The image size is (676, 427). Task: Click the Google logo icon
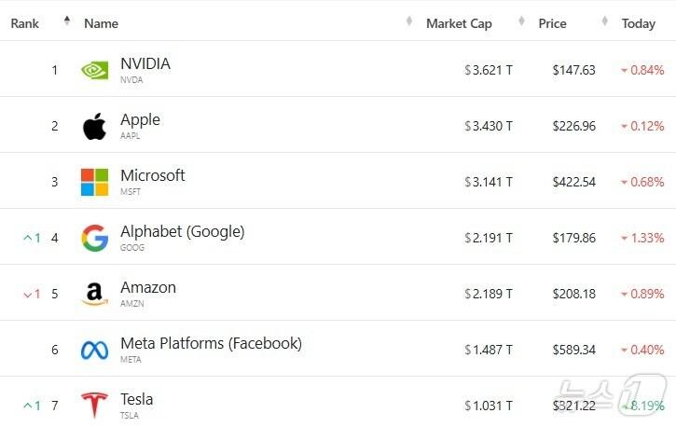coord(94,238)
